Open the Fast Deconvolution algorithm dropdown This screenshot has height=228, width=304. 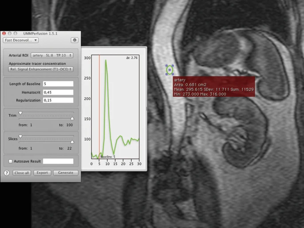tap(21, 40)
